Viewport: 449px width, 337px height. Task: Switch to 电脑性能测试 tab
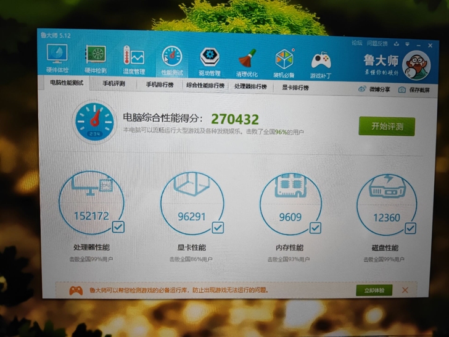point(67,83)
